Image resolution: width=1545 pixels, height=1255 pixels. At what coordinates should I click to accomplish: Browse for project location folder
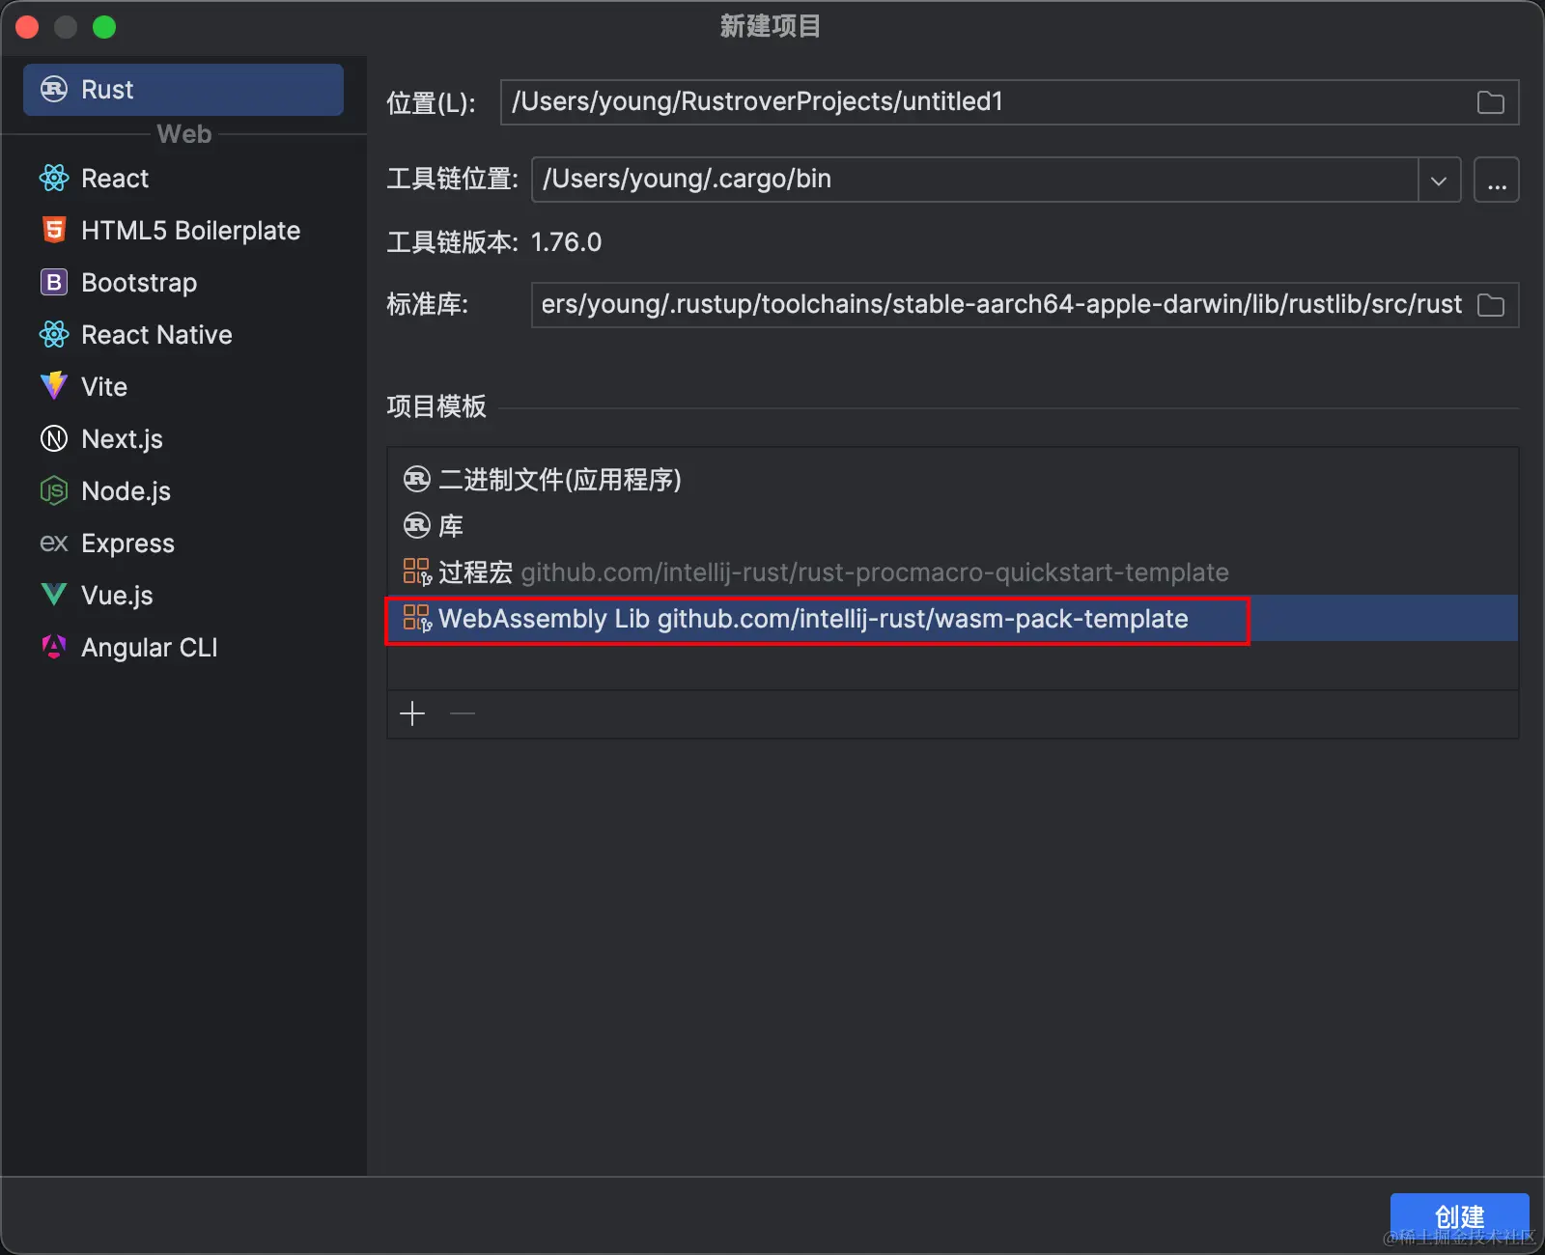click(x=1491, y=102)
